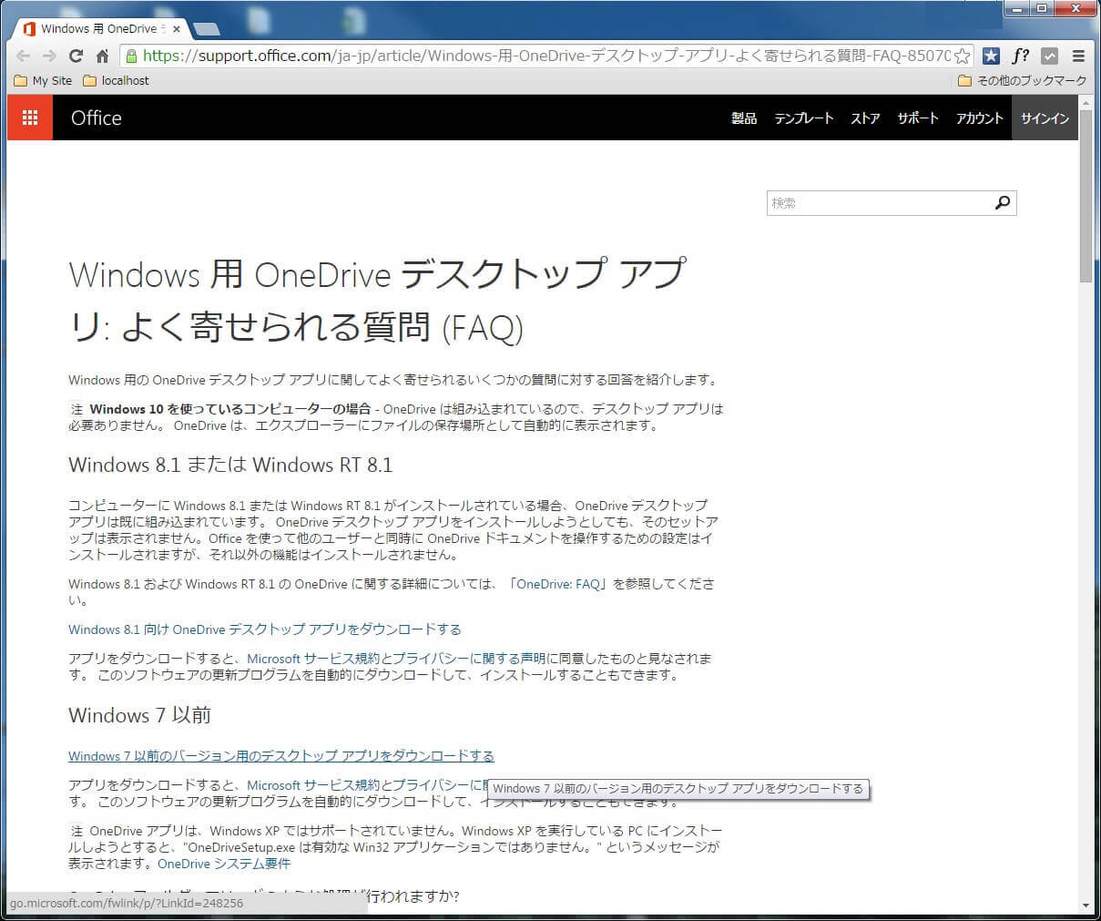1101x921 pixels.
Task: Open the Chrome hamburger menu
Action: coord(1078,56)
